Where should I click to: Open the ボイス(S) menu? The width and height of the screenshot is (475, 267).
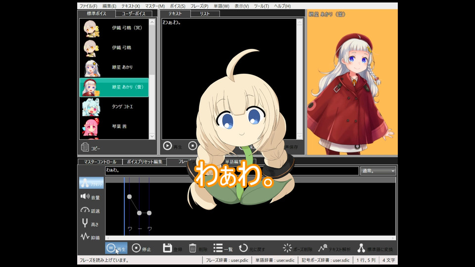click(x=178, y=6)
